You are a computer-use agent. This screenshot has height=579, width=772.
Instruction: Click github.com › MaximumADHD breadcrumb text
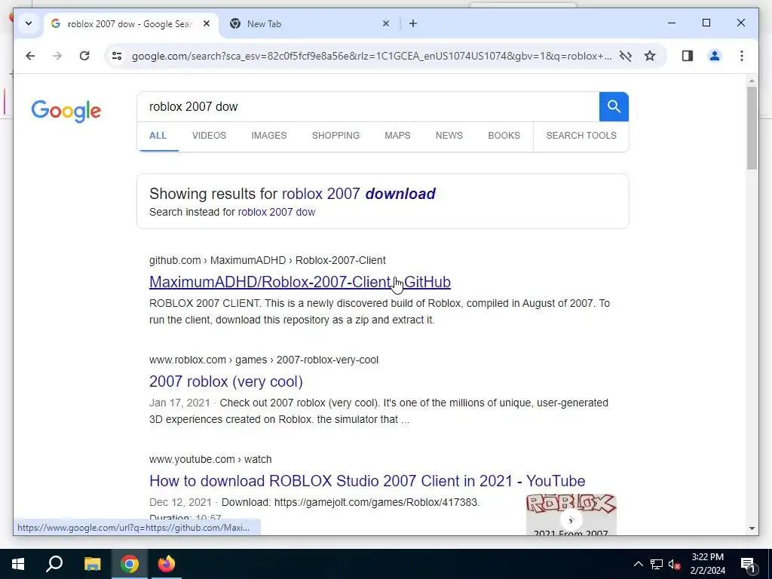[x=268, y=260]
